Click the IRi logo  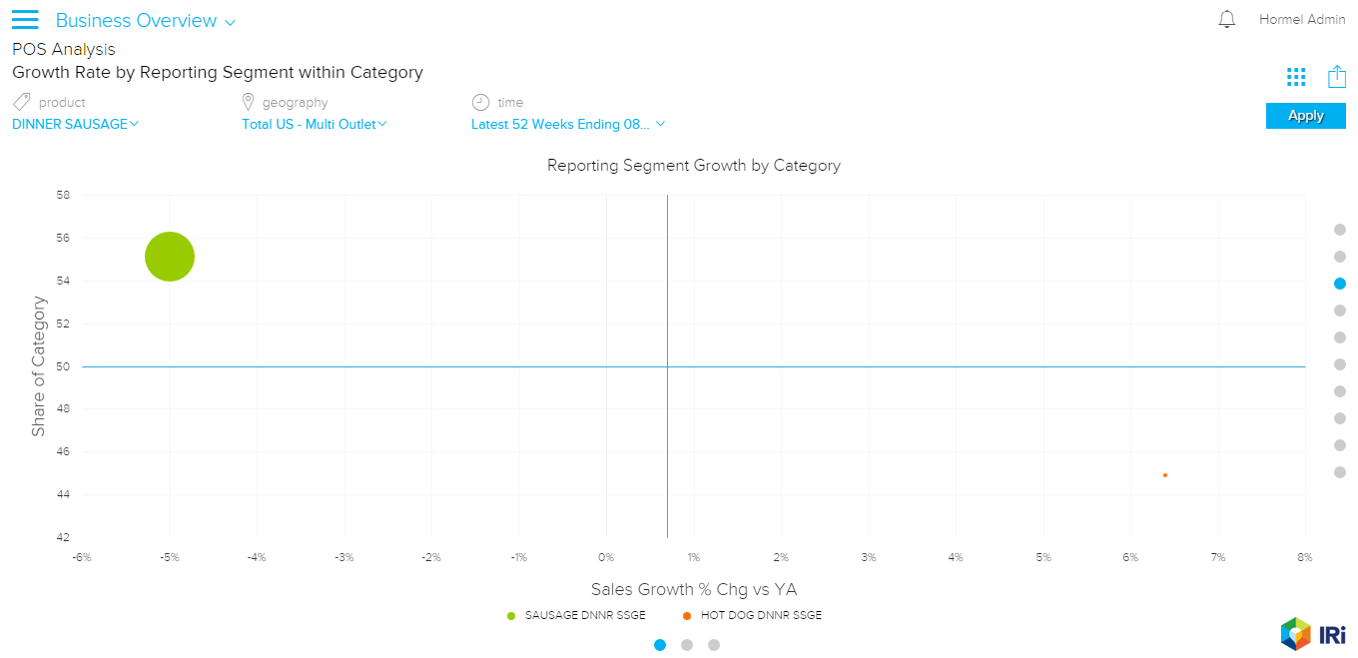point(1313,633)
